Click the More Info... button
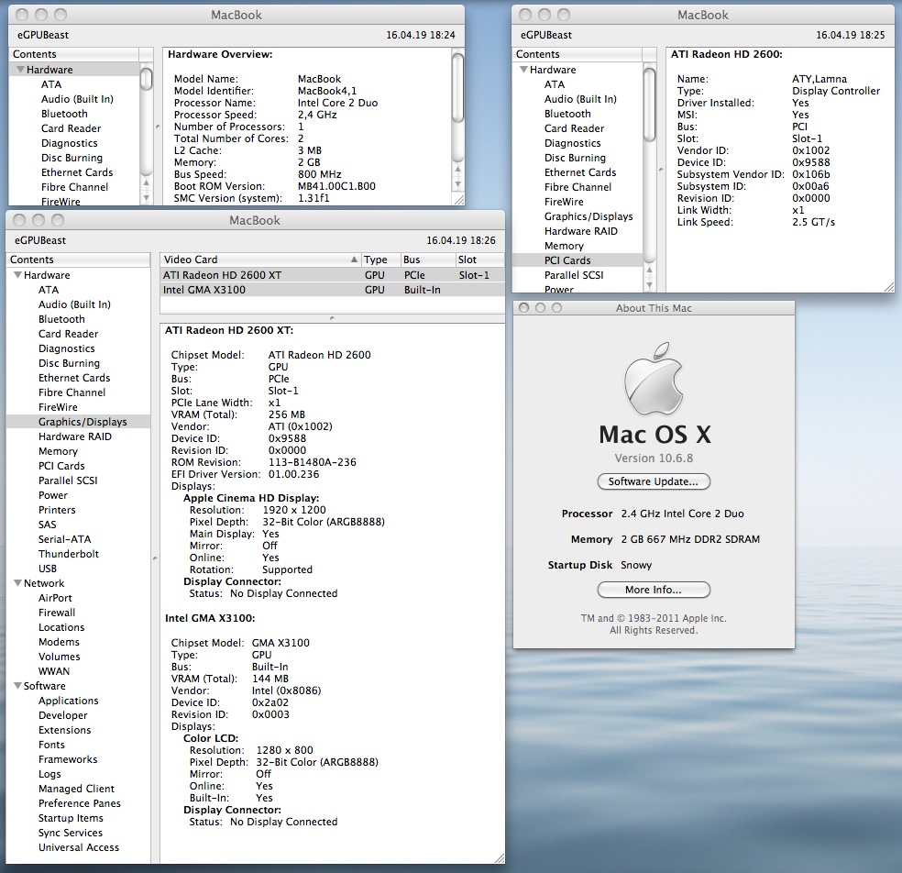Screen dimensions: 902x873 (653, 590)
